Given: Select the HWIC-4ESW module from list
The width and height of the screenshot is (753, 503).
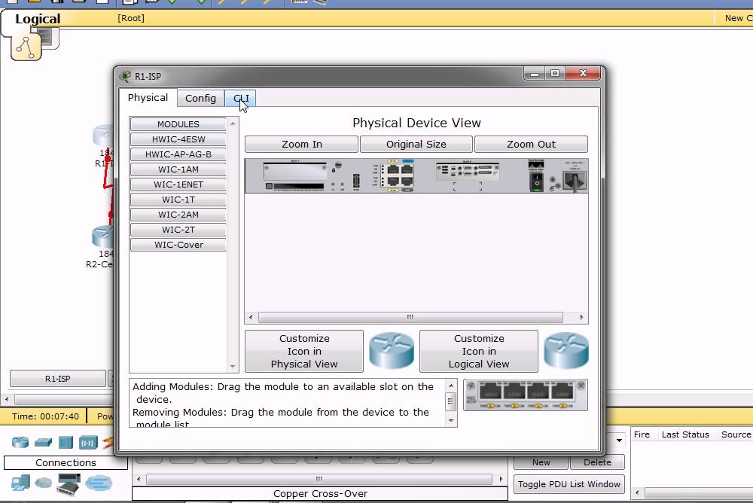Looking at the screenshot, I should (178, 139).
